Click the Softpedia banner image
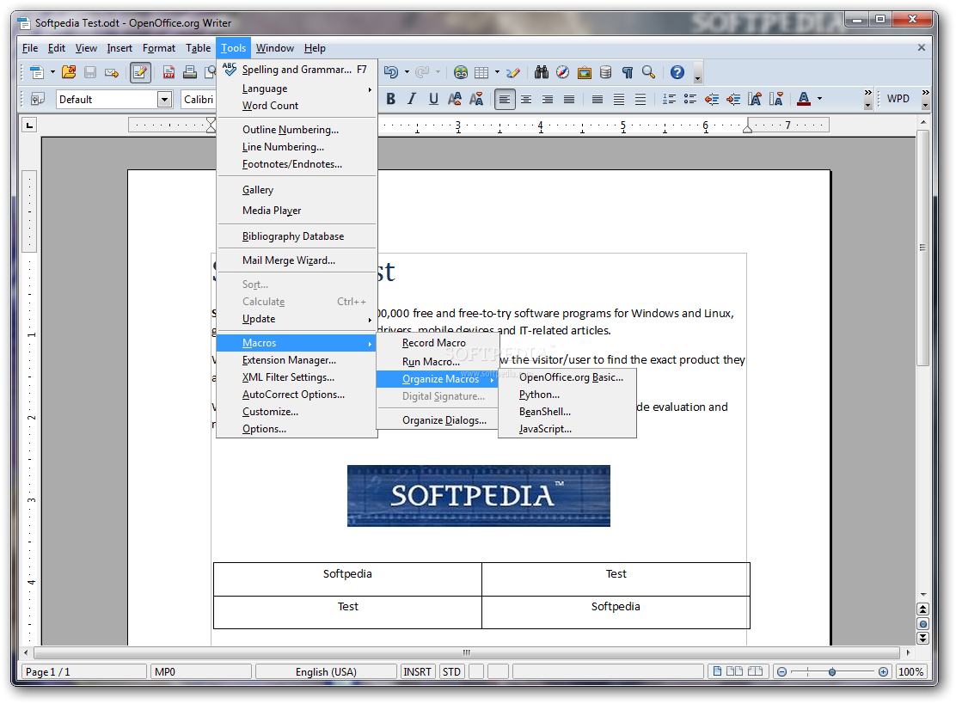The width and height of the screenshot is (956, 704). point(479,495)
